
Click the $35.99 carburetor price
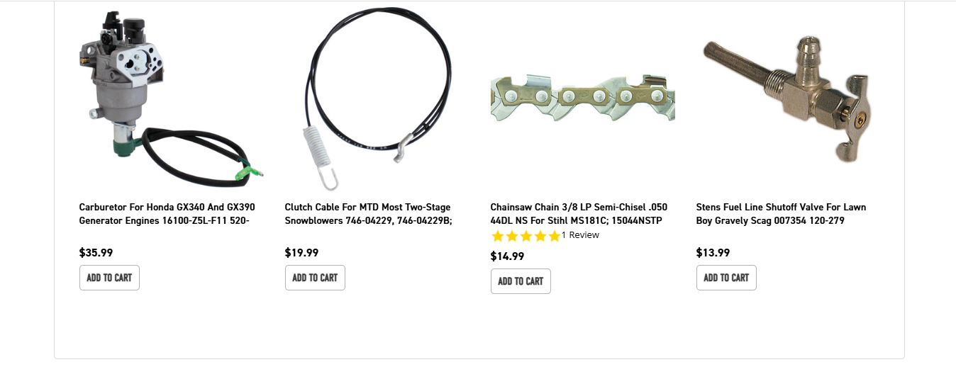click(96, 252)
